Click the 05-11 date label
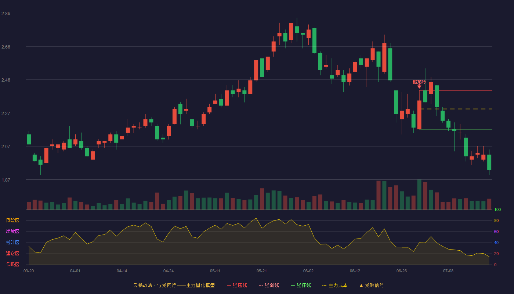The width and height of the screenshot is (514, 294). 215,271
